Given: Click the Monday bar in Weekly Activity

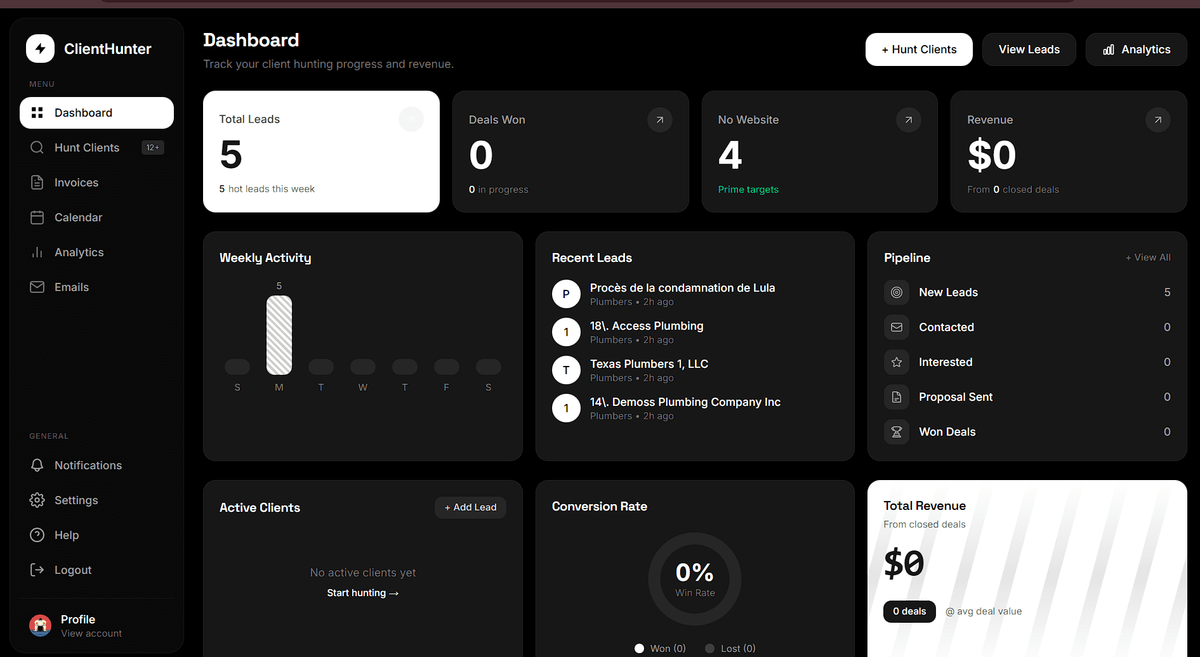Looking at the screenshot, I should coord(279,335).
